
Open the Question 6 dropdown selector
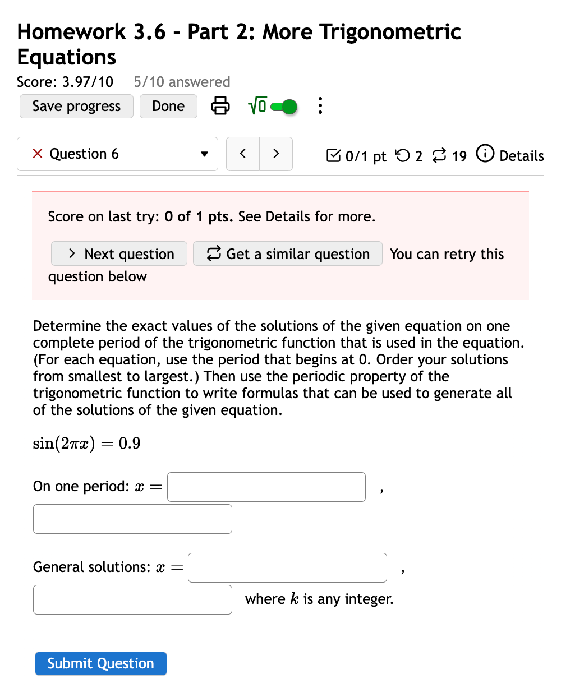pyautogui.click(x=204, y=154)
